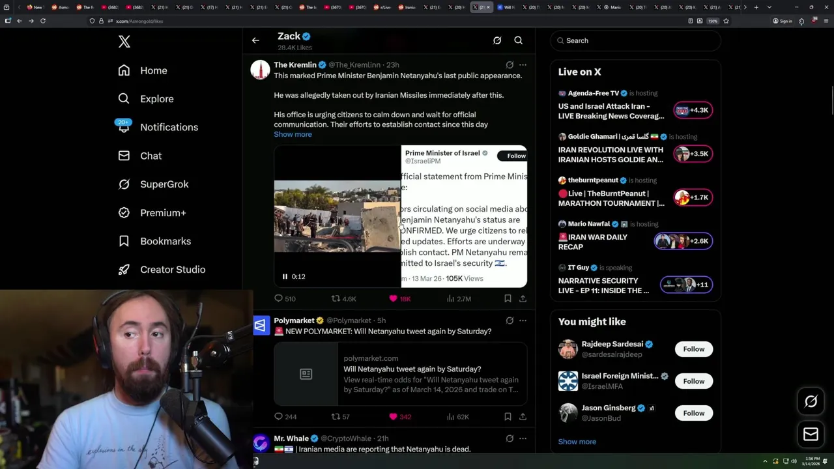Open SuperGrok in the sidebar
834x469 pixels.
(x=153, y=184)
